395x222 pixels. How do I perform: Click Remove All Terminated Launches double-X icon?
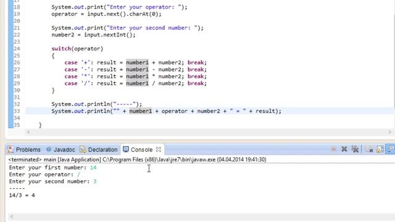click(x=355, y=149)
